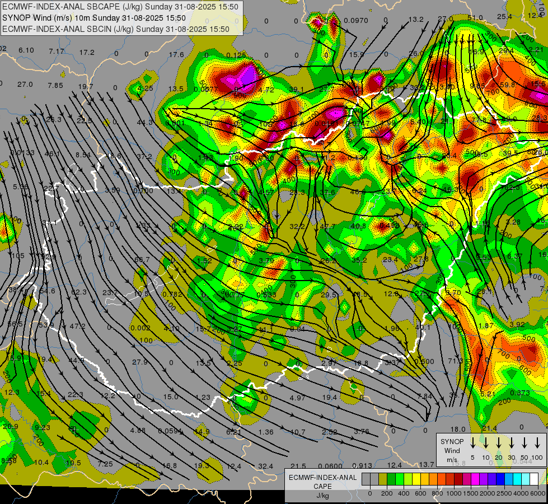
Task: Click the station value 44.3
Action: (x=144, y=123)
